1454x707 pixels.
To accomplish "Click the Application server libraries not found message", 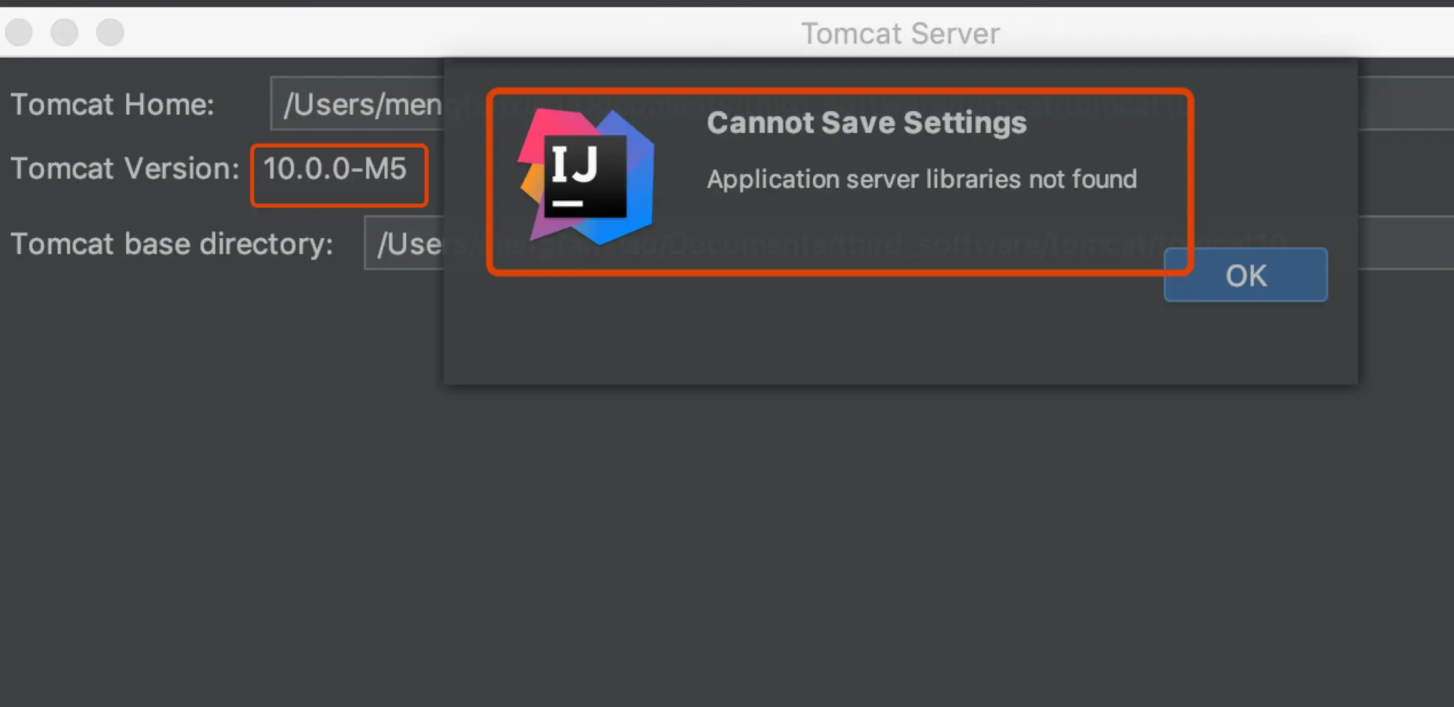I will (x=922, y=179).
